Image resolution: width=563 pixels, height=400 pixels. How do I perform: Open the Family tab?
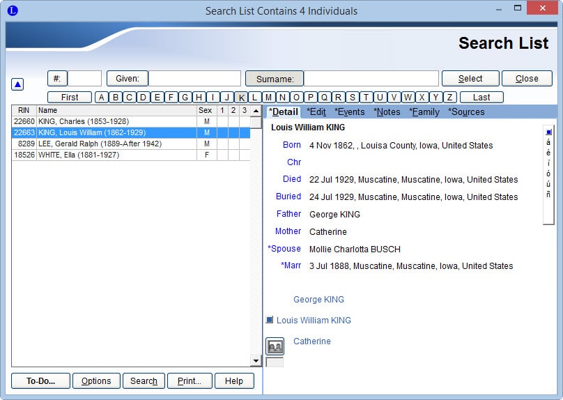pos(424,112)
